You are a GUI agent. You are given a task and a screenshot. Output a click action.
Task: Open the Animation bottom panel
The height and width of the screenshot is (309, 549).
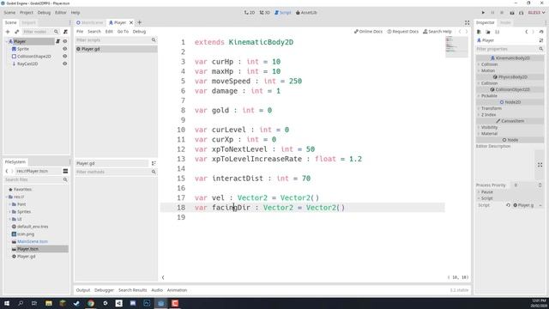click(177, 290)
